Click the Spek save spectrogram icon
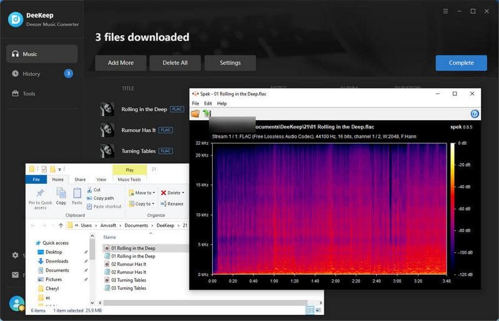 click(x=206, y=113)
